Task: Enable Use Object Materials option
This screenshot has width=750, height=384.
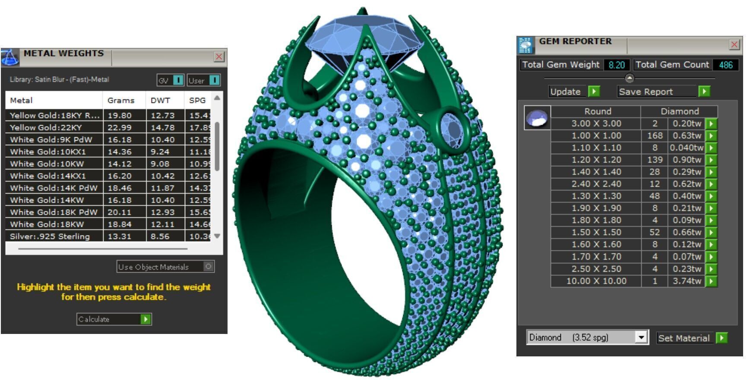Action: coord(209,267)
